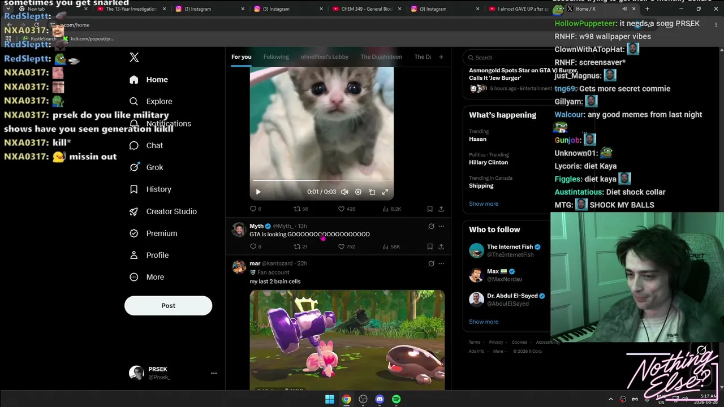View Myth's post analytics showing 58K

pyautogui.click(x=391, y=246)
